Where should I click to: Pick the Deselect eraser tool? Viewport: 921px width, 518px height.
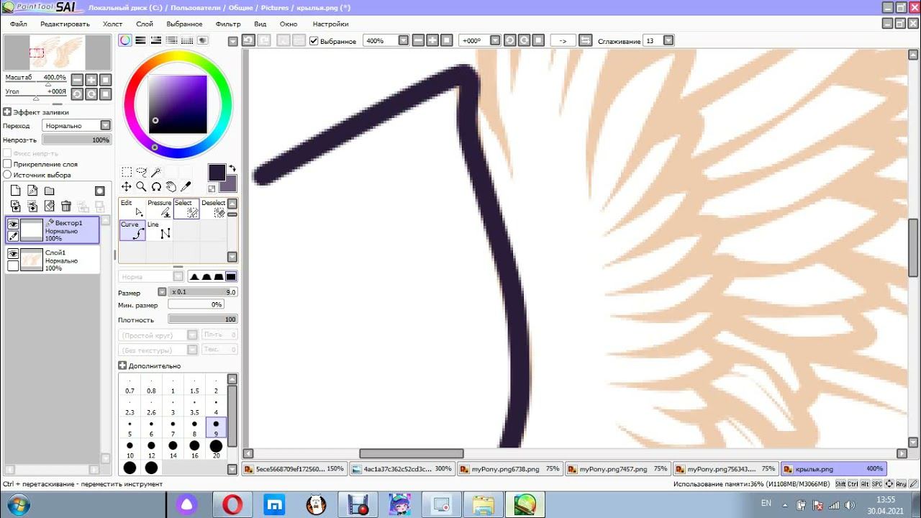click(213, 209)
